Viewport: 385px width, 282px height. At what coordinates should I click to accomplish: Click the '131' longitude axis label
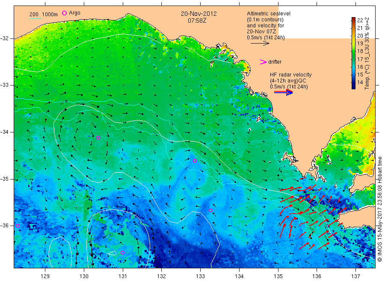click(x=123, y=276)
